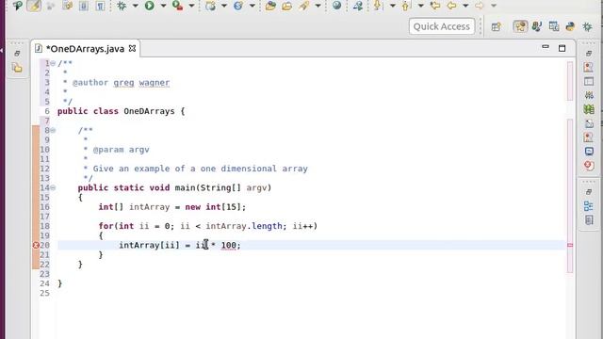
Task: Minimize the editor area
Action: (546, 47)
